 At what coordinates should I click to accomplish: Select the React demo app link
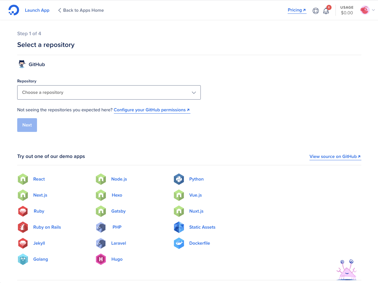click(39, 179)
